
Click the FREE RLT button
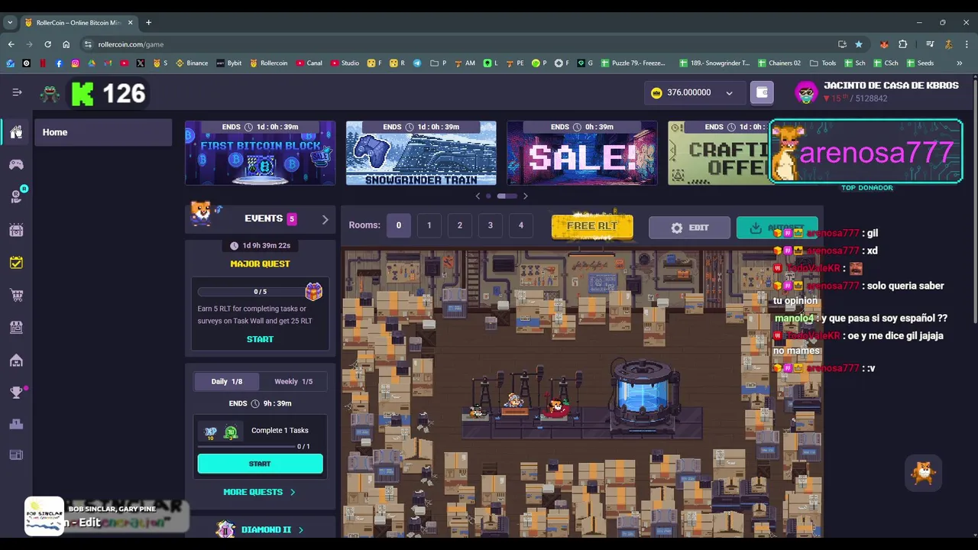(x=592, y=226)
